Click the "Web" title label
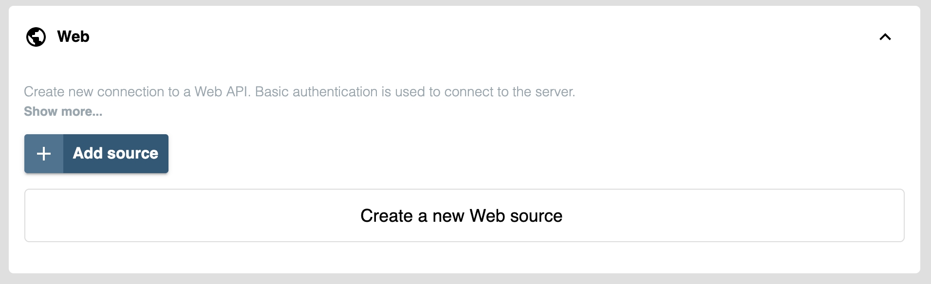 pyautogui.click(x=73, y=36)
